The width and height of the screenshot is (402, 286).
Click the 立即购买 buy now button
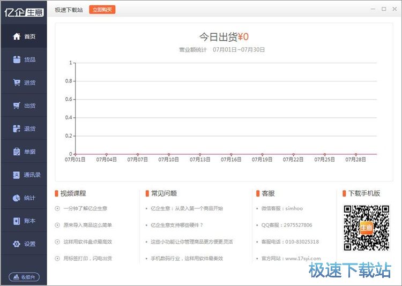point(102,10)
